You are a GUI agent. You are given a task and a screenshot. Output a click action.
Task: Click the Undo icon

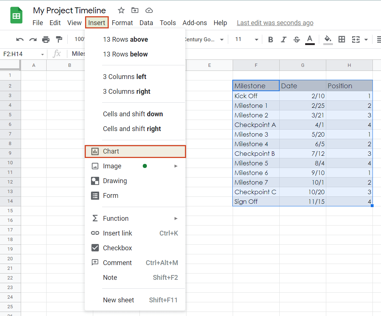coord(19,39)
